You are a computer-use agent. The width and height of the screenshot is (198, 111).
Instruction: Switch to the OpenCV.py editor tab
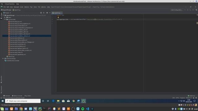[57, 13]
